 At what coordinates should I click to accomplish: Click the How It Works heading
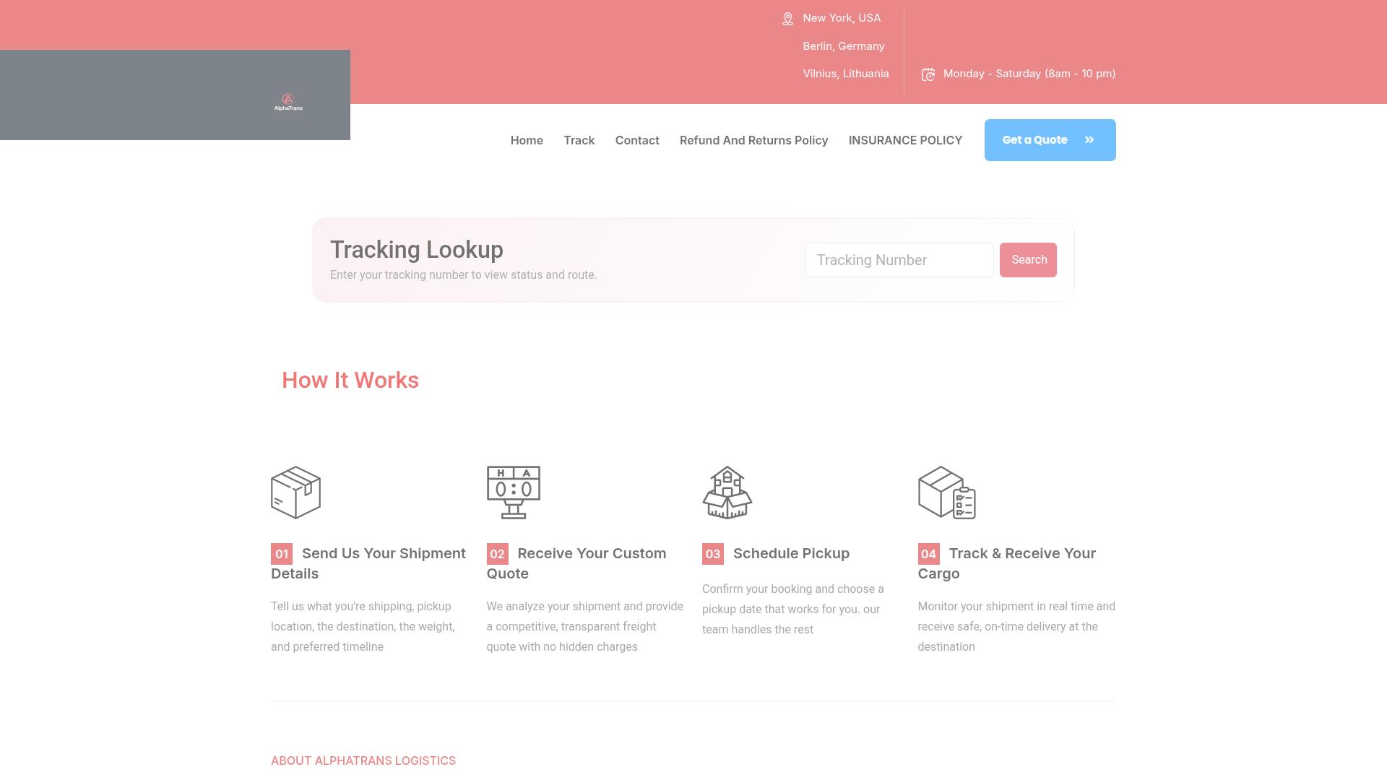point(350,381)
